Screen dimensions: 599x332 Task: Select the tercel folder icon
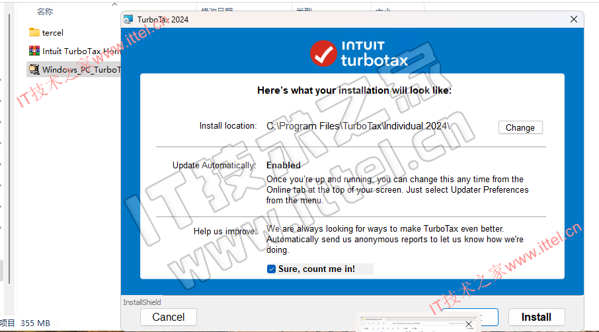pos(34,32)
